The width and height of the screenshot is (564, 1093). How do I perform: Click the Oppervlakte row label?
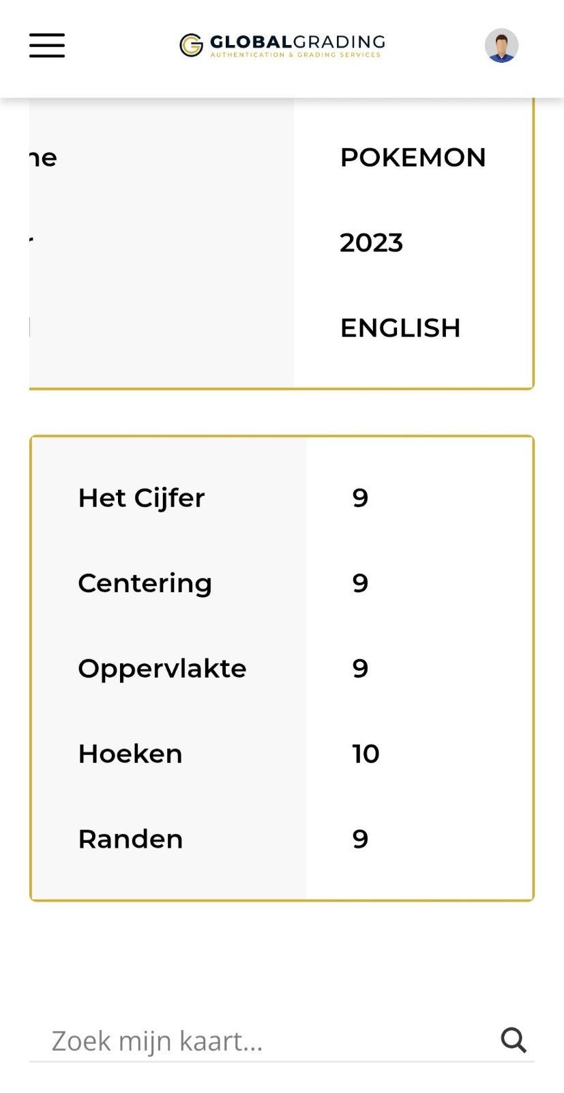(x=162, y=669)
